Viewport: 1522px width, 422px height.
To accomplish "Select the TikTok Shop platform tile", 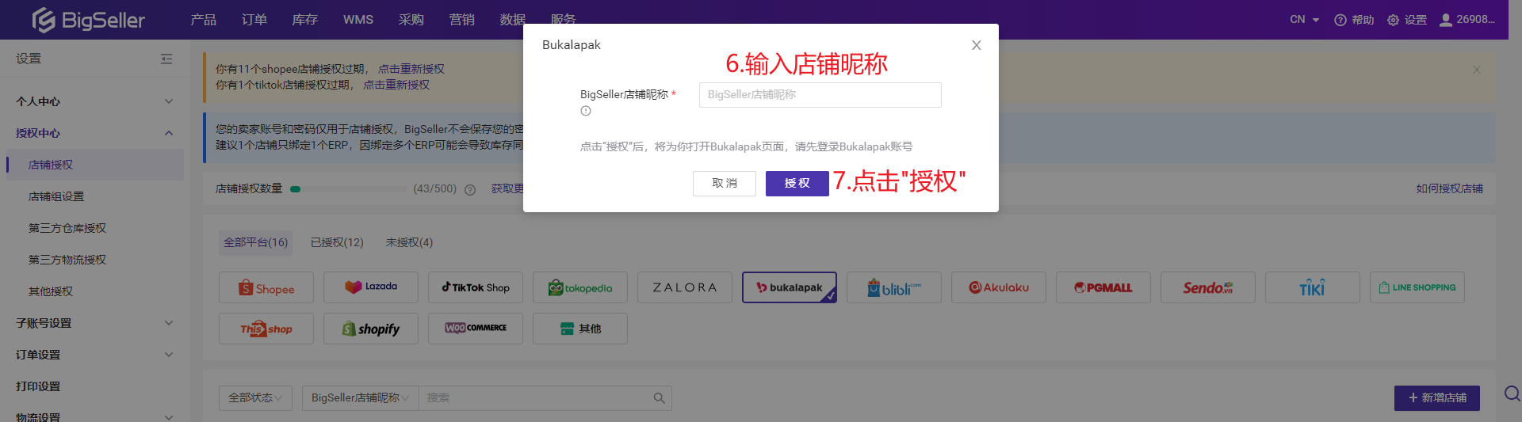I will pos(476,287).
